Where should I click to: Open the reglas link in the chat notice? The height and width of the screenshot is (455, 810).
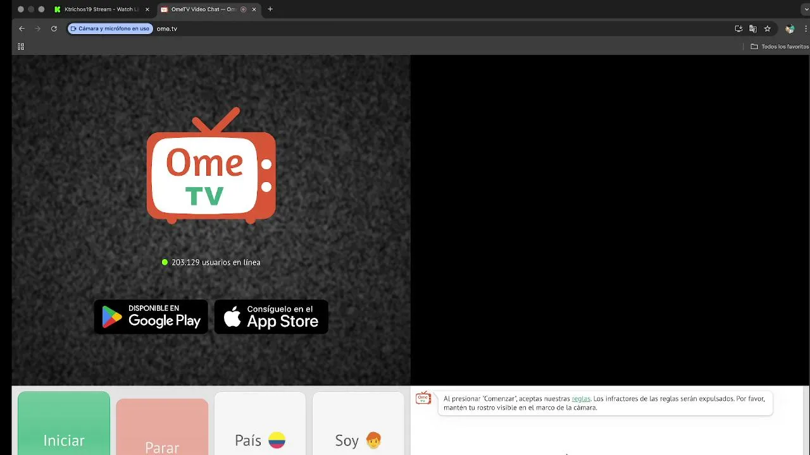(581, 399)
